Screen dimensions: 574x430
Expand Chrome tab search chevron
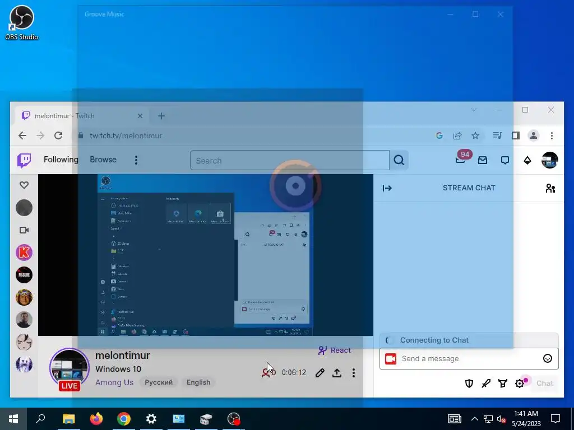click(x=473, y=110)
